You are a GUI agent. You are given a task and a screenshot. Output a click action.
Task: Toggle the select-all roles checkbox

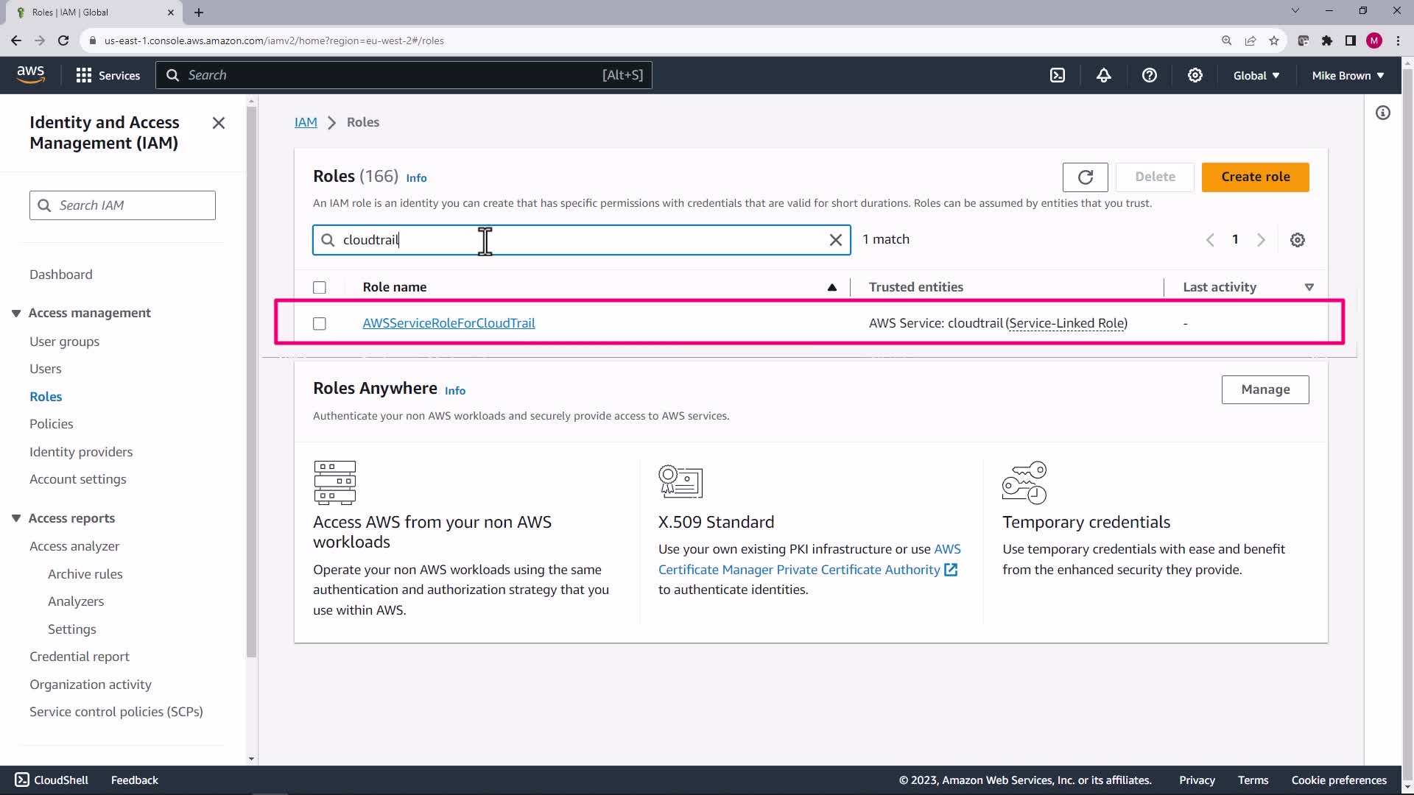coord(320,288)
